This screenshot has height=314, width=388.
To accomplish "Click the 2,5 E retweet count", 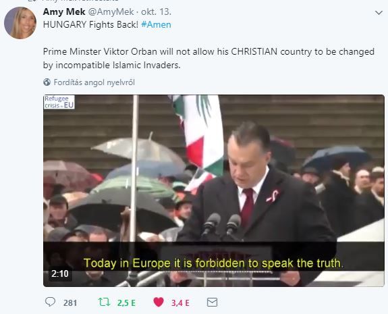I will (x=126, y=303).
